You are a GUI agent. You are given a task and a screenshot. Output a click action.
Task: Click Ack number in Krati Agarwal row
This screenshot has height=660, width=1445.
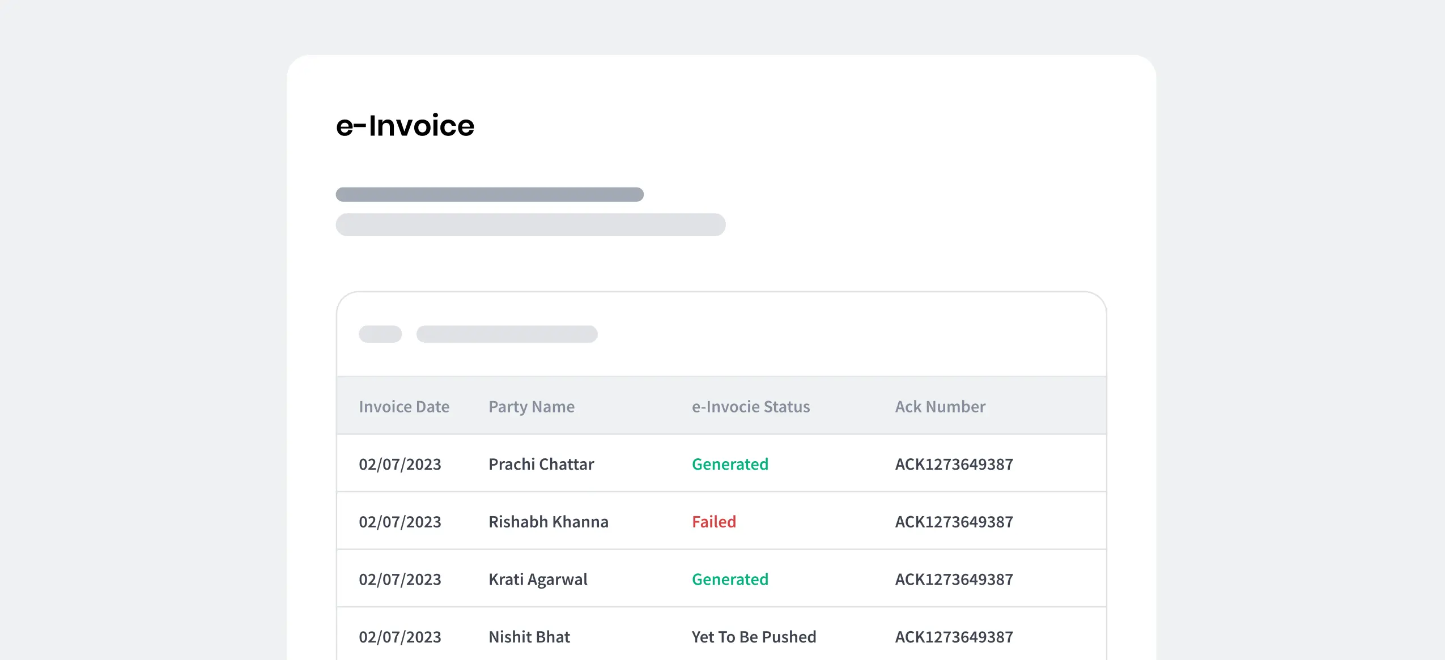point(953,580)
